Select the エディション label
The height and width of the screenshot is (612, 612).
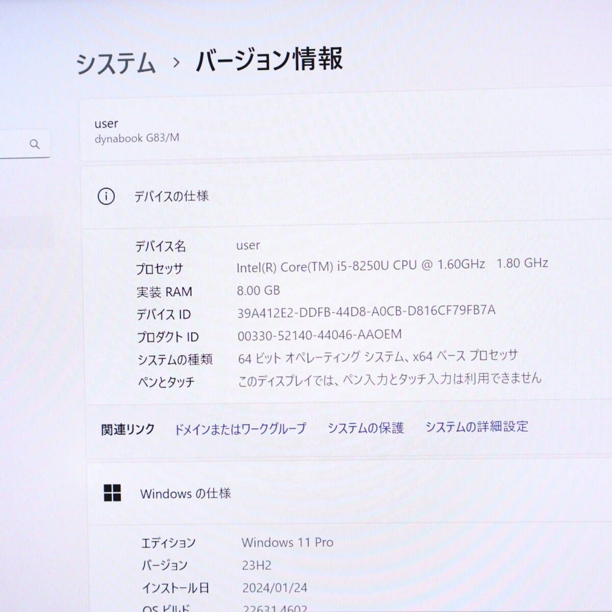168,543
